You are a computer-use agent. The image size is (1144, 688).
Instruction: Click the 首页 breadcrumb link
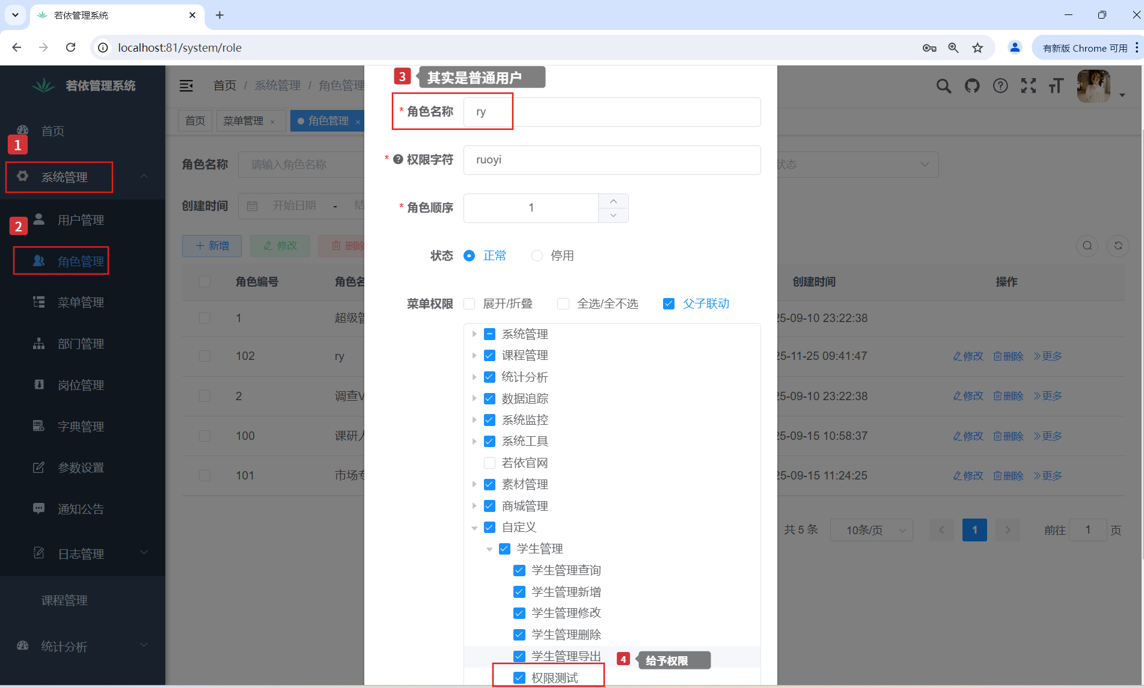pyautogui.click(x=225, y=85)
